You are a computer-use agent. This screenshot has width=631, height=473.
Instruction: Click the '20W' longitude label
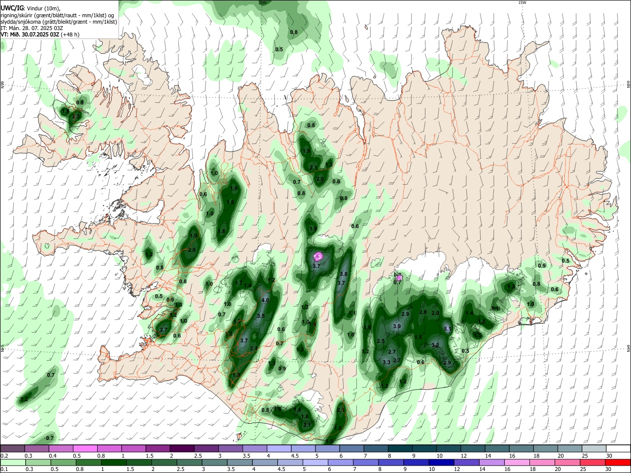[262, 2]
